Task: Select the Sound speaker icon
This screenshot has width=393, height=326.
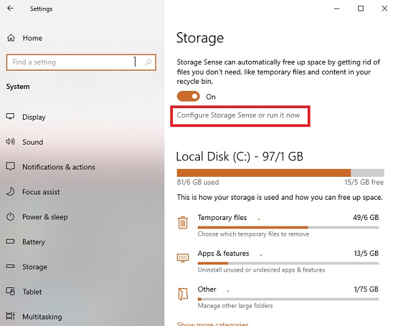Action: click(10, 141)
